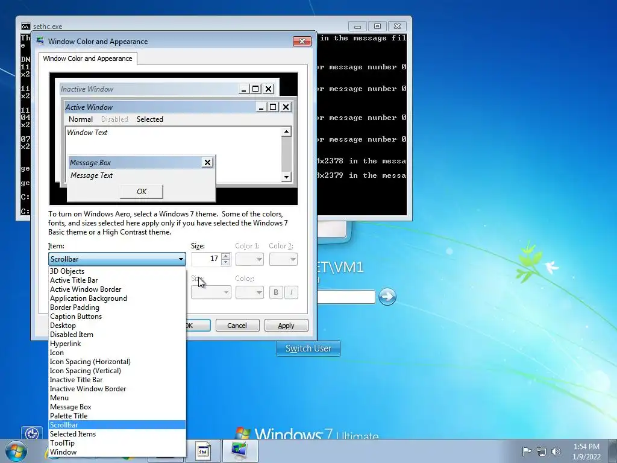The width and height of the screenshot is (617, 463).
Task: Click the Inactive Window preview maximize box
Action: [255, 89]
